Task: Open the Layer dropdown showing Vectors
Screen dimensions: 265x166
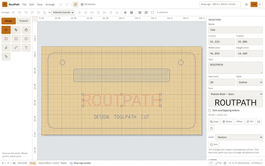Action: click(x=239, y=137)
